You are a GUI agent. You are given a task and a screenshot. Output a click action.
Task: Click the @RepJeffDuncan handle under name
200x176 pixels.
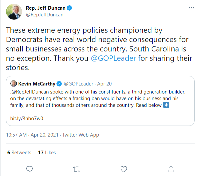(44, 14)
